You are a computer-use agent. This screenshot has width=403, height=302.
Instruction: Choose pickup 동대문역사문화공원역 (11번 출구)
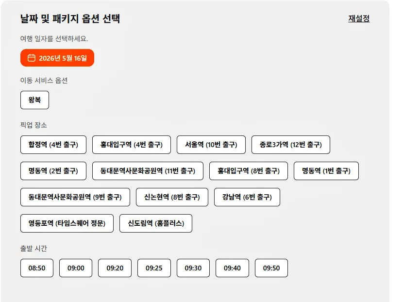point(148,171)
